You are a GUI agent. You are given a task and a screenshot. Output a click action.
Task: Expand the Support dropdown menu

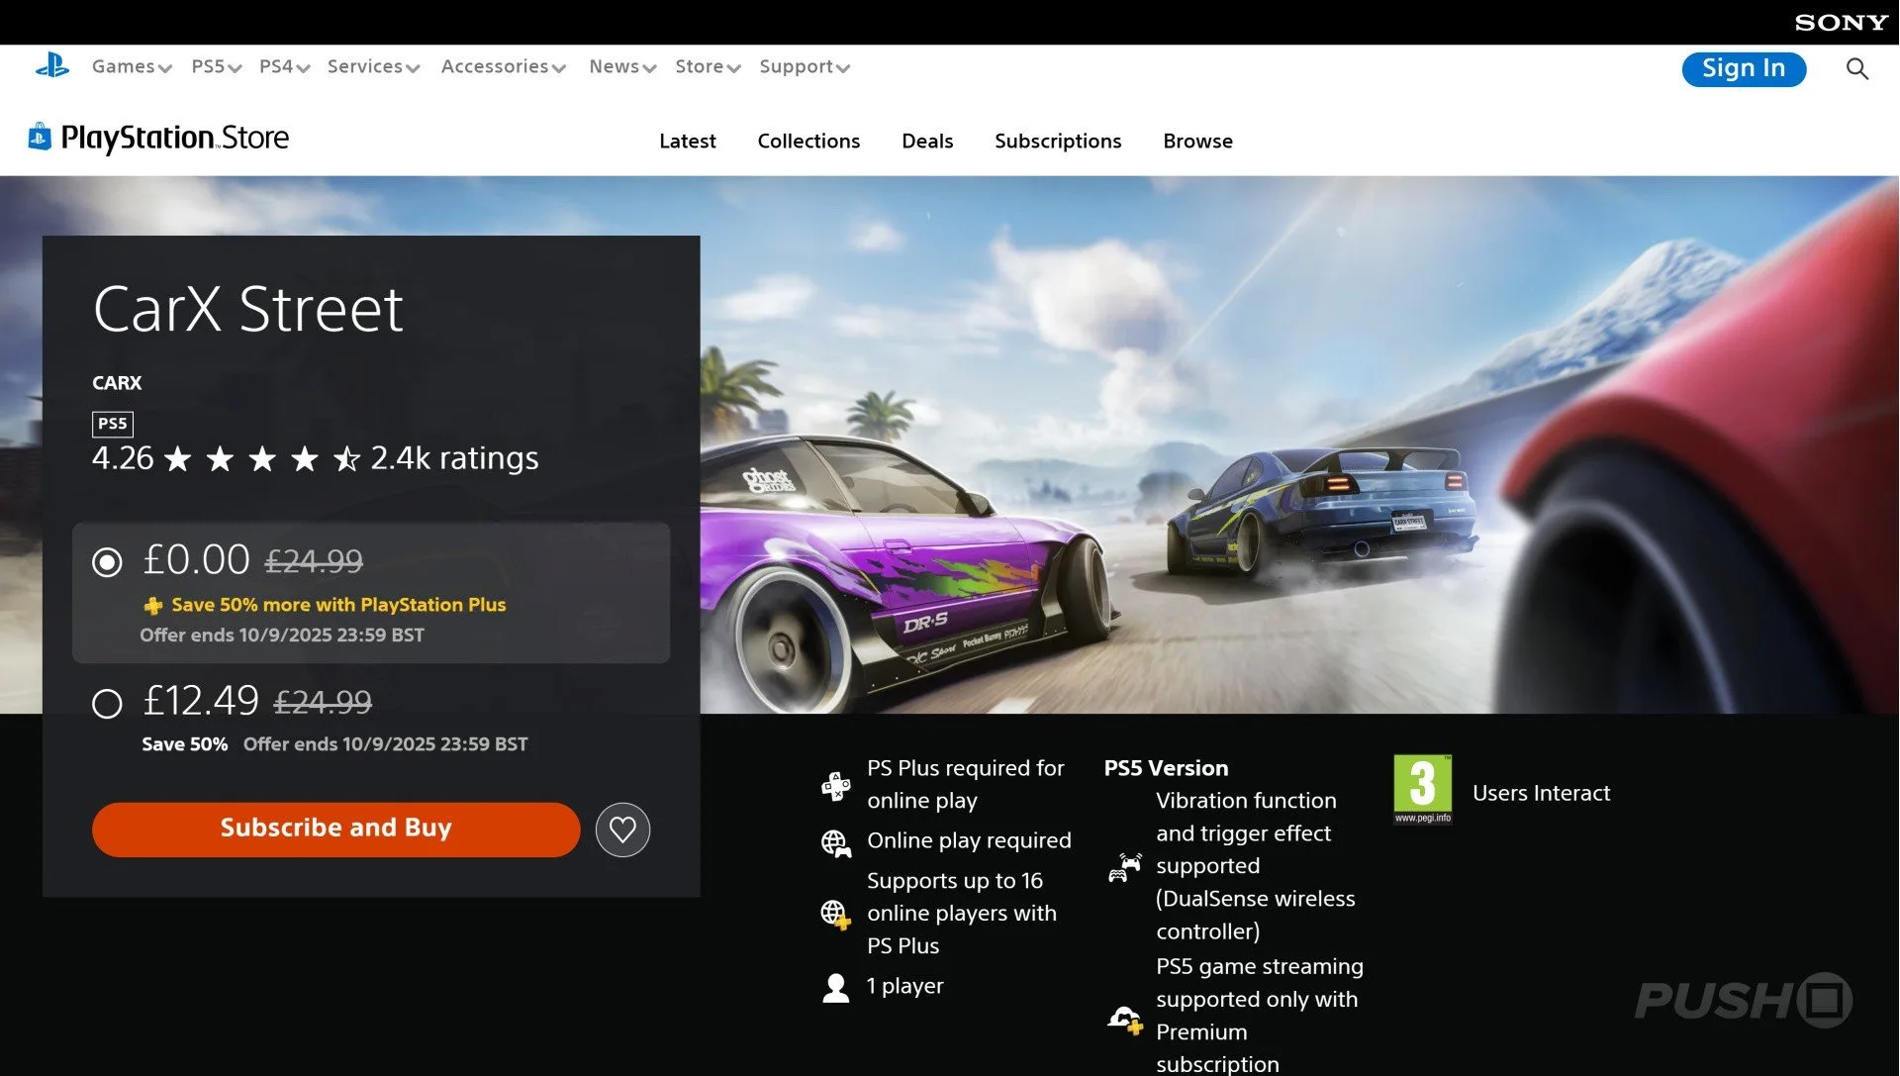[x=804, y=66]
